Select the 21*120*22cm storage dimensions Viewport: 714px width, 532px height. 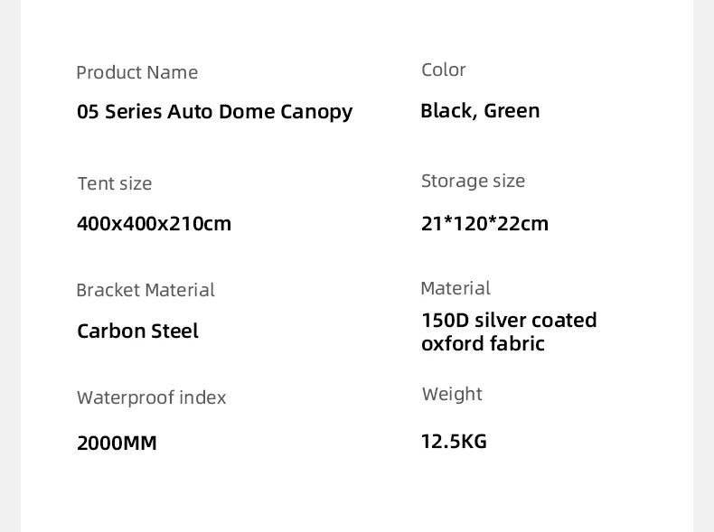[484, 223]
